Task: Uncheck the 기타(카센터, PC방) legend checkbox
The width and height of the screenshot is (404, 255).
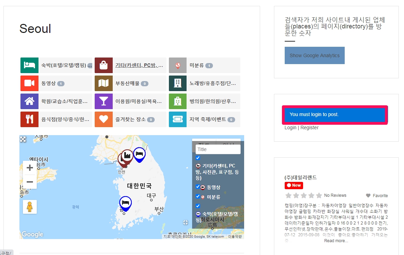Action: point(198,158)
